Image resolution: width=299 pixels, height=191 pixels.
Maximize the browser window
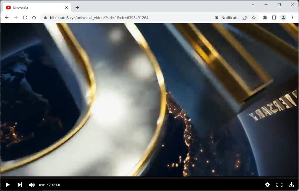(279, 4)
